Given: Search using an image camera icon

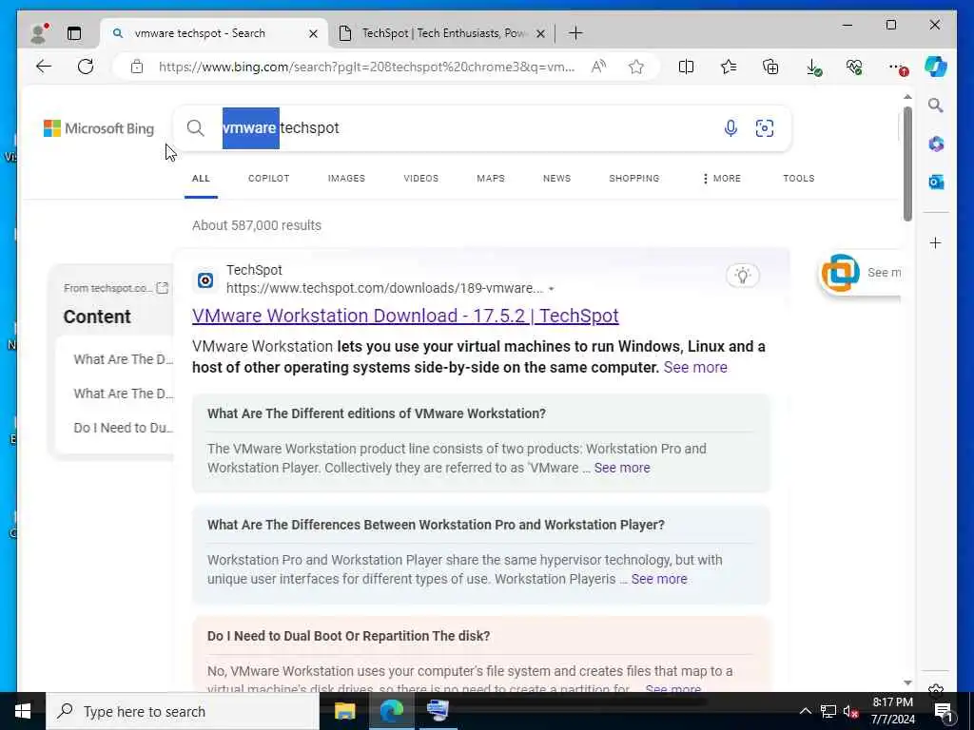Looking at the screenshot, I should point(764,128).
